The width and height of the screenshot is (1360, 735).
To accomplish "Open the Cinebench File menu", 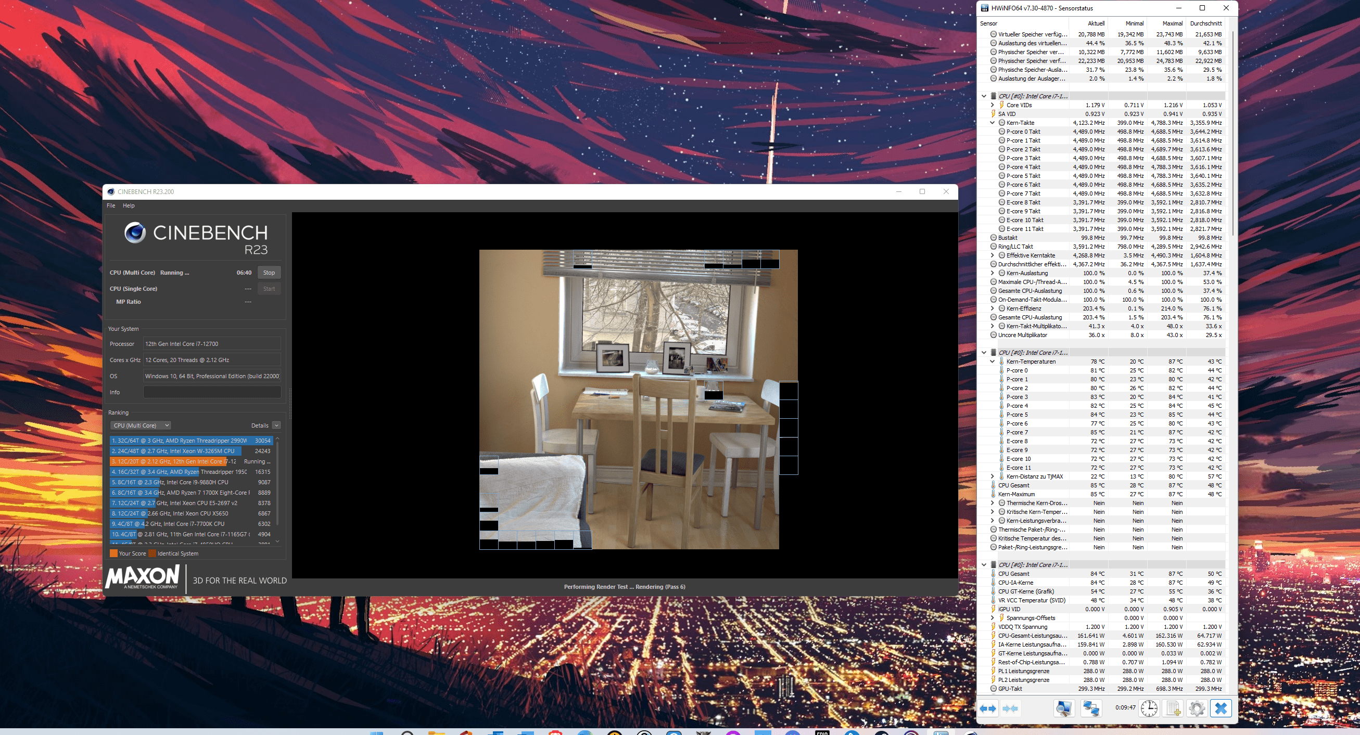I will [x=111, y=206].
